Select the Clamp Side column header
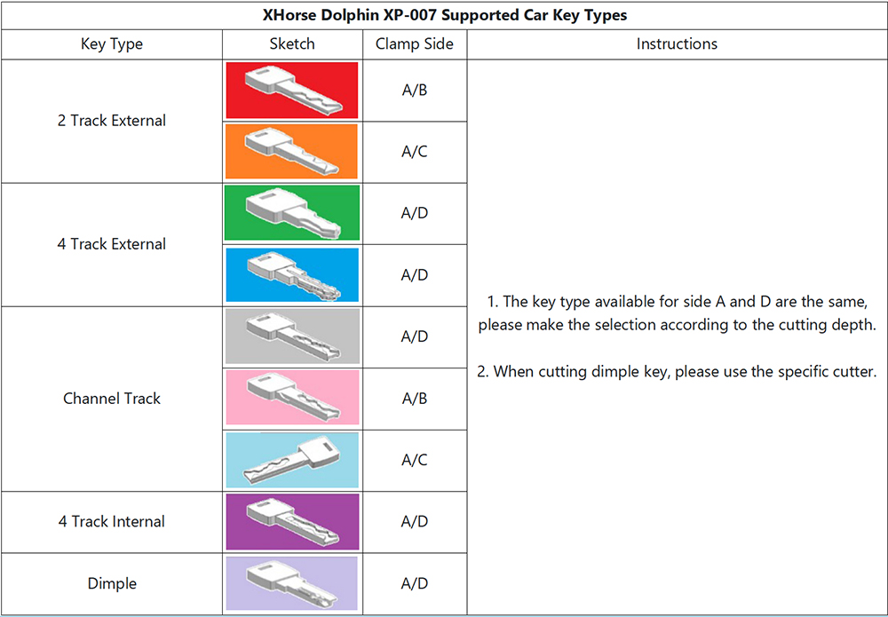Screen dimensions: 888x617 pyautogui.click(x=415, y=44)
